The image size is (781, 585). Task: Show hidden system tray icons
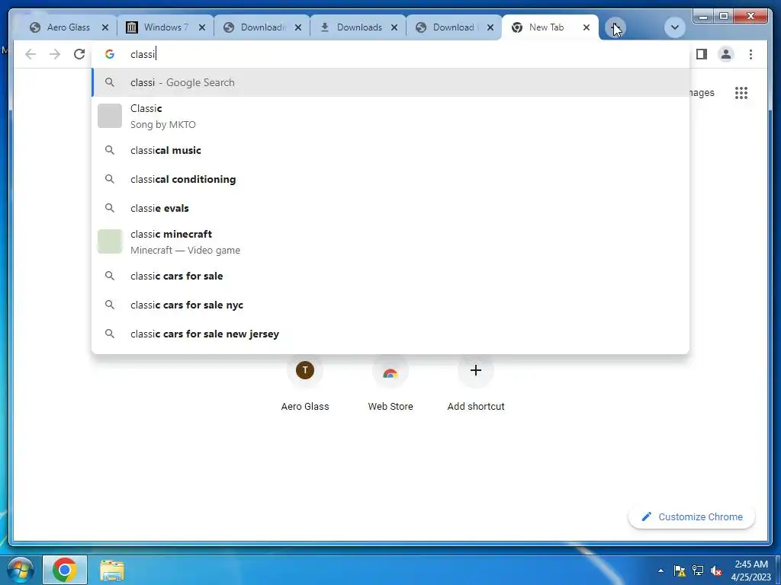[x=660, y=571]
